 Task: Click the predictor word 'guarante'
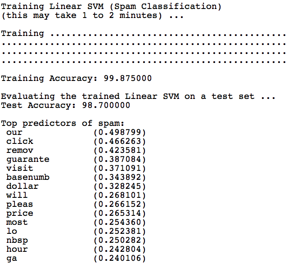point(28,160)
